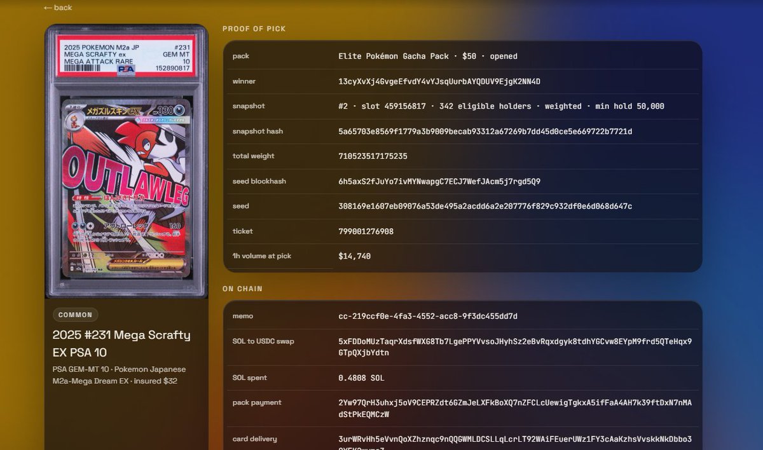Click the COMMON rarity badge
Image resolution: width=763 pixels, height=450 pixels.
coord(75,315)
